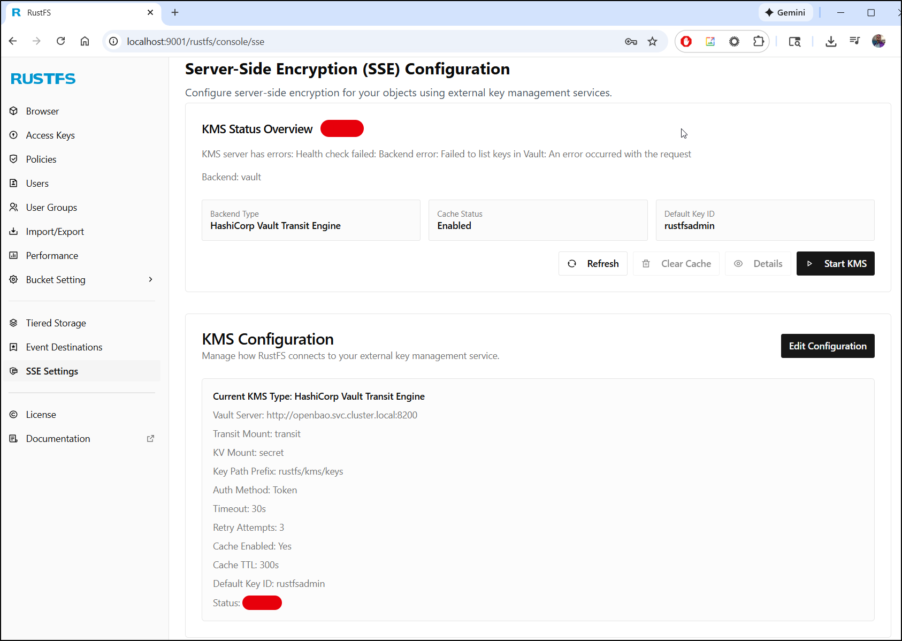Image resolution: width=902 pixels, height=641 pixels.
Task: Click the Edit Configuration button
Action: tap(827, 346)
